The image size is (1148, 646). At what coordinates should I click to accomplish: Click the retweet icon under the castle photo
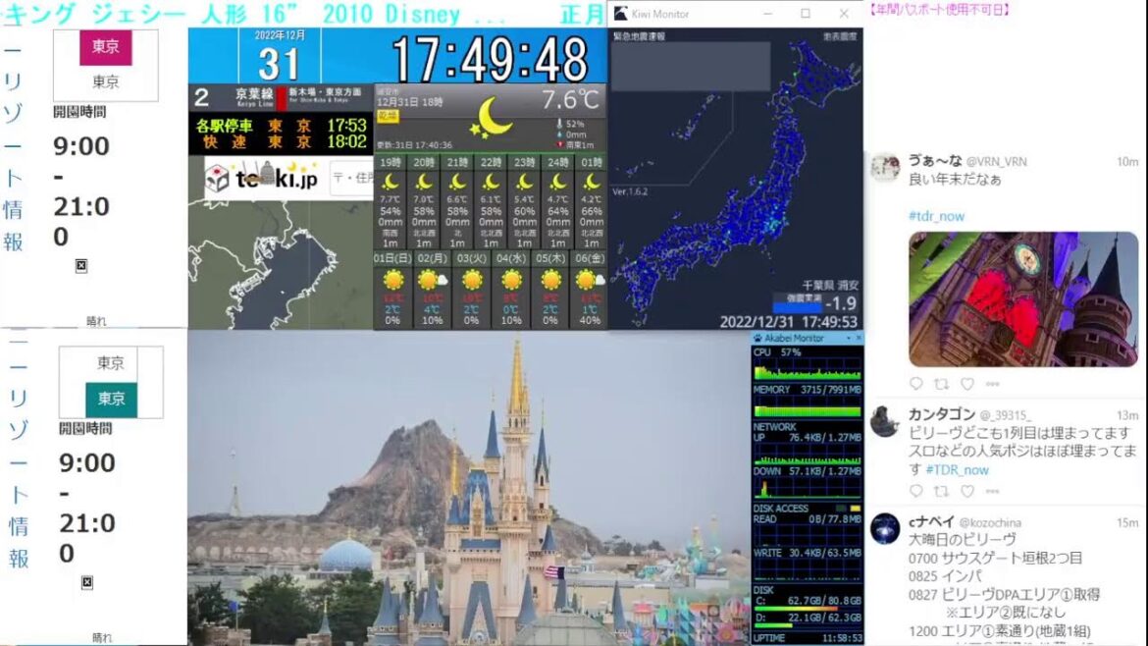pyautogui.click(x=942, y=386)
